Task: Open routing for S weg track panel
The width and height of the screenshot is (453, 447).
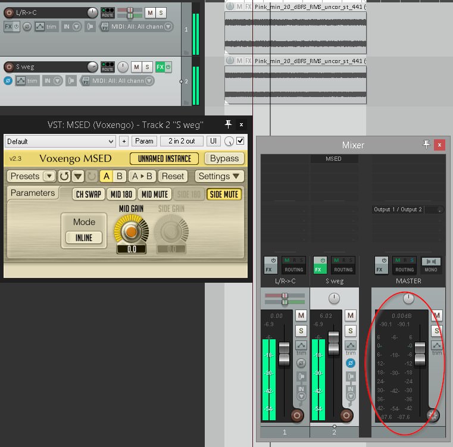Action: tap(108, 67)
